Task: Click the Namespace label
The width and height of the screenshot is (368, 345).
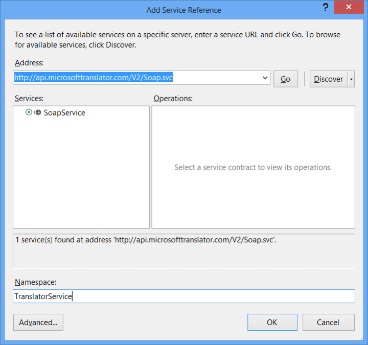Action: tap(35, 282)
